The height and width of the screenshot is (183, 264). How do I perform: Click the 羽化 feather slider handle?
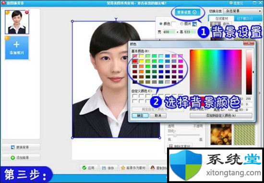[x=175, y=135]
